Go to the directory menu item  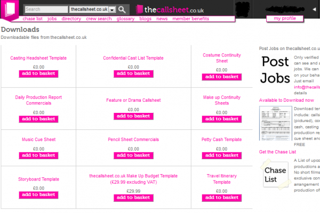71,19
